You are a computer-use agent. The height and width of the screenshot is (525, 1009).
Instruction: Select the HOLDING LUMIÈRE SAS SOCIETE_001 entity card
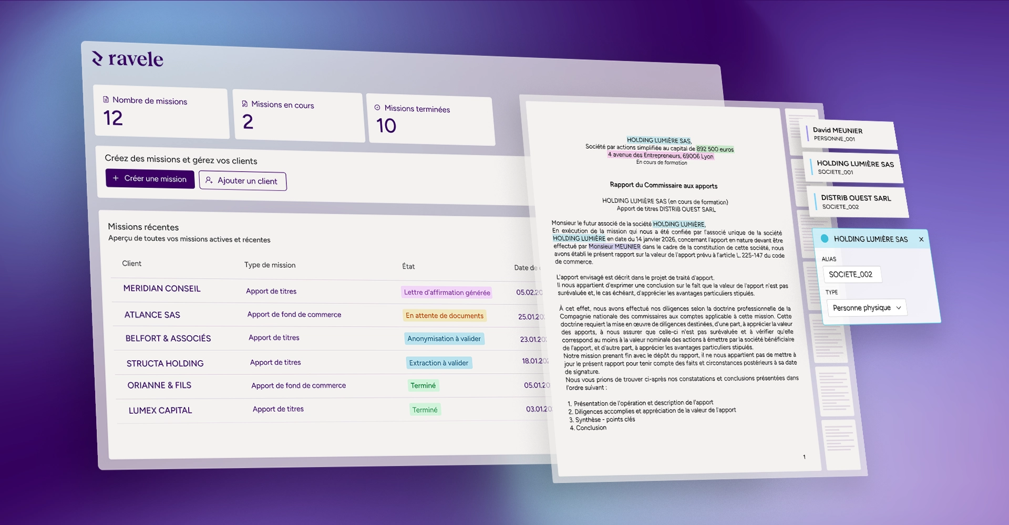[x=853, y=168]
